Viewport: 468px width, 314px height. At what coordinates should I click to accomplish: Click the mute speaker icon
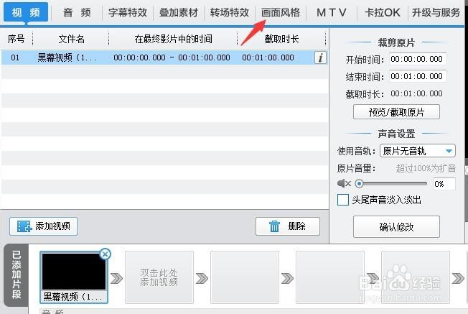pos(344,183)
